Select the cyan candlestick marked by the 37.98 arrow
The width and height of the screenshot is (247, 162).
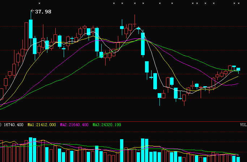pos(31,29)
